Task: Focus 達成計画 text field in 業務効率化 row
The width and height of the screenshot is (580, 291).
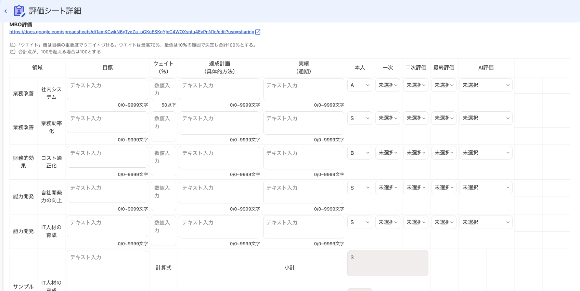Action: pos(219,123)
